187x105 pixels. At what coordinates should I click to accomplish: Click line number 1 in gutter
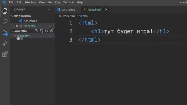point(71,23)
